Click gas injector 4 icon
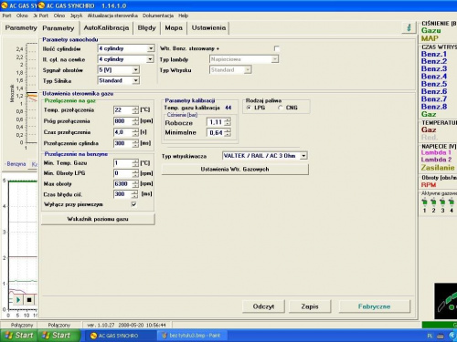Viewport: 457px width, 342px height. coord(452,202)
